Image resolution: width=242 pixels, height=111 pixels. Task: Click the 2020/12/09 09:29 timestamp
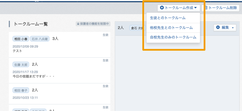[25, 46]
